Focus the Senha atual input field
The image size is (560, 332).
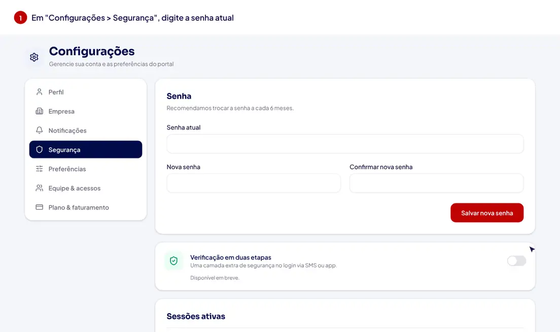tap(345, 144)
